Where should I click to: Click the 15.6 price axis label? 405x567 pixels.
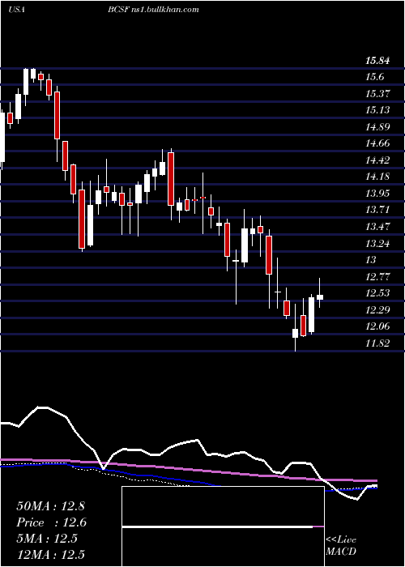pos(374,77)
